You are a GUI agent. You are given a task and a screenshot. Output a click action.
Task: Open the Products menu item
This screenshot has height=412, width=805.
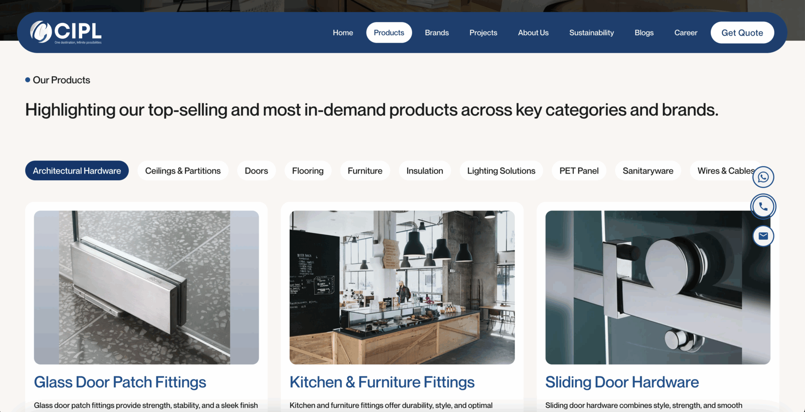[389, 33]
